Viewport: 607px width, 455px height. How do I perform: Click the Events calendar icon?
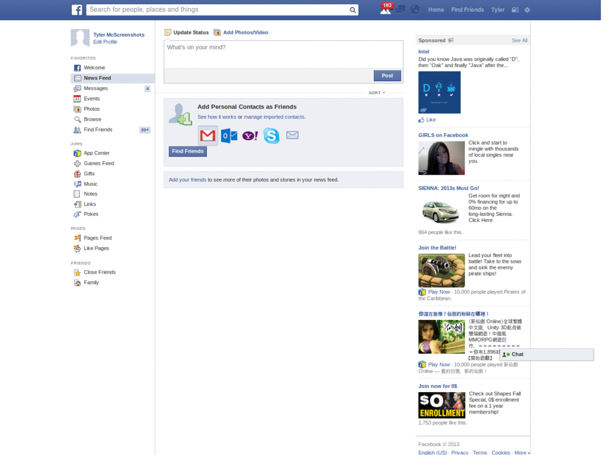coord(78,99)
